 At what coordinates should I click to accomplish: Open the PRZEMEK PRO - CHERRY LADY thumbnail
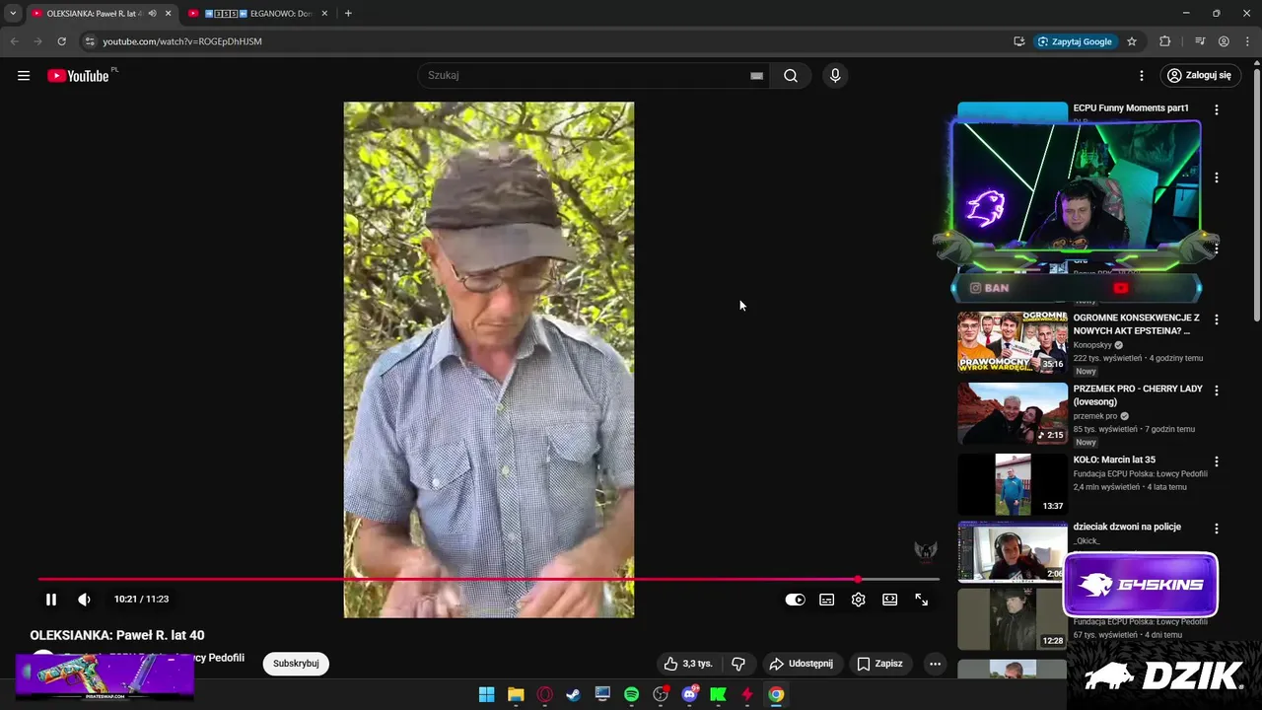(1013, 413)
